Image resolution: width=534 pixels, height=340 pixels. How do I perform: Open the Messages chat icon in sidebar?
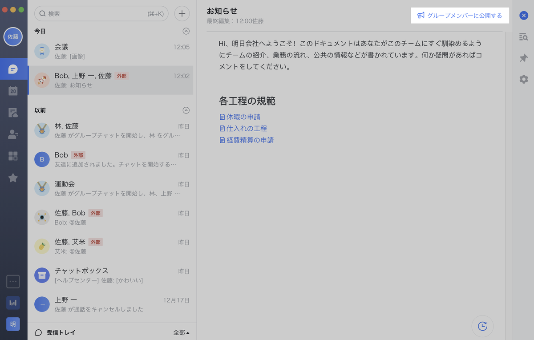[13, 69]
